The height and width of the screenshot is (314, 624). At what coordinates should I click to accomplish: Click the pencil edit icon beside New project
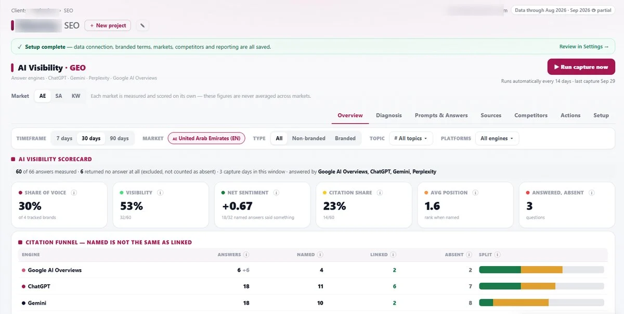[142, 25]
